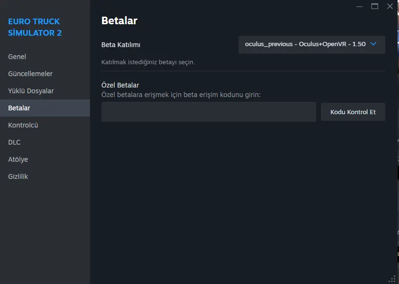The height and width of the screenshot is (284, 399).
Task: Open the Genel settings tab
Action: 45,57
